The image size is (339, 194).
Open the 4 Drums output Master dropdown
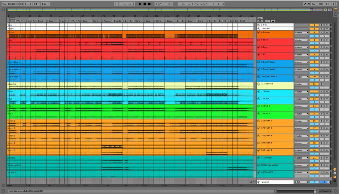pyautogui.click(x=301, y=33)
